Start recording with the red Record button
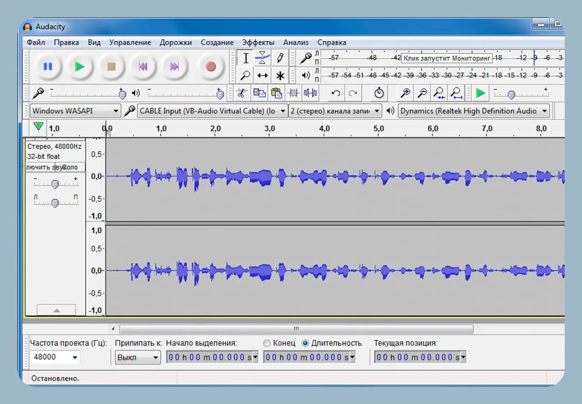This screenshot has height=404, width=582. click(211, 66)
